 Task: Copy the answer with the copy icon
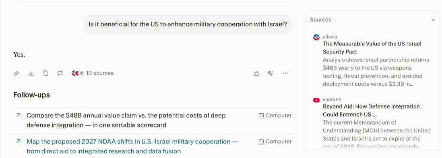coord(45,73)
